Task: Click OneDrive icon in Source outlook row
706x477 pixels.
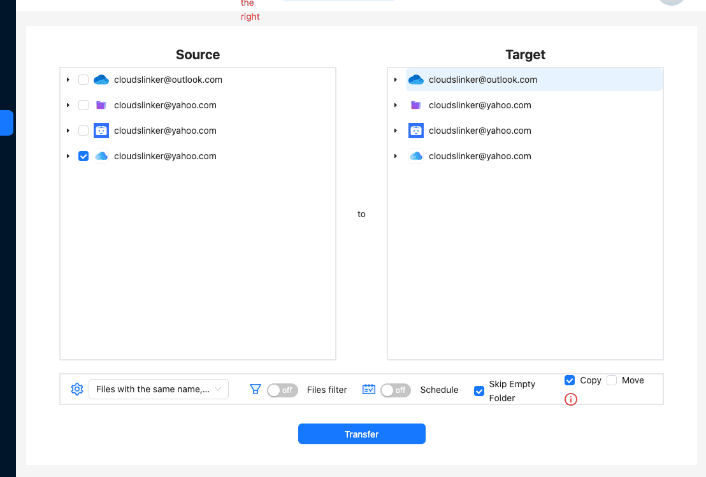Action: point(101,80)
